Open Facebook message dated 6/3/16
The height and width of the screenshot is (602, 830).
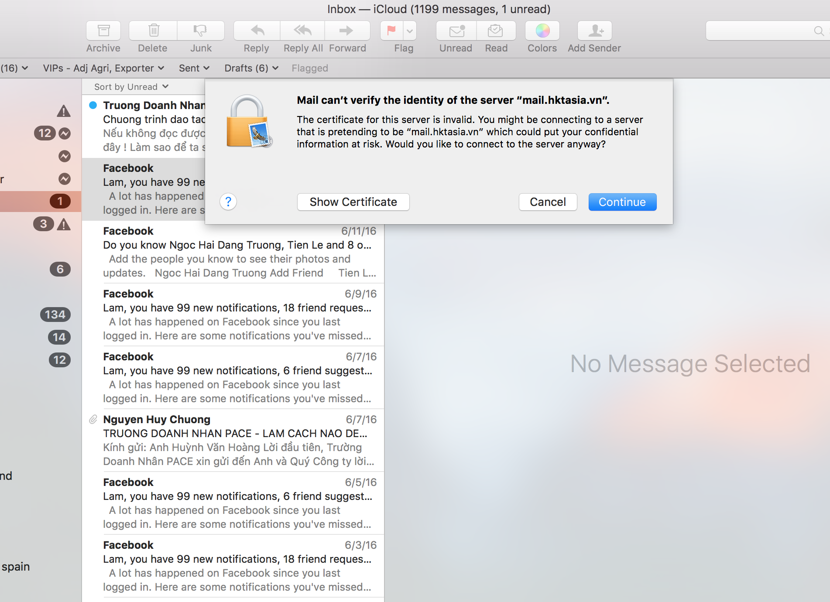233,566
